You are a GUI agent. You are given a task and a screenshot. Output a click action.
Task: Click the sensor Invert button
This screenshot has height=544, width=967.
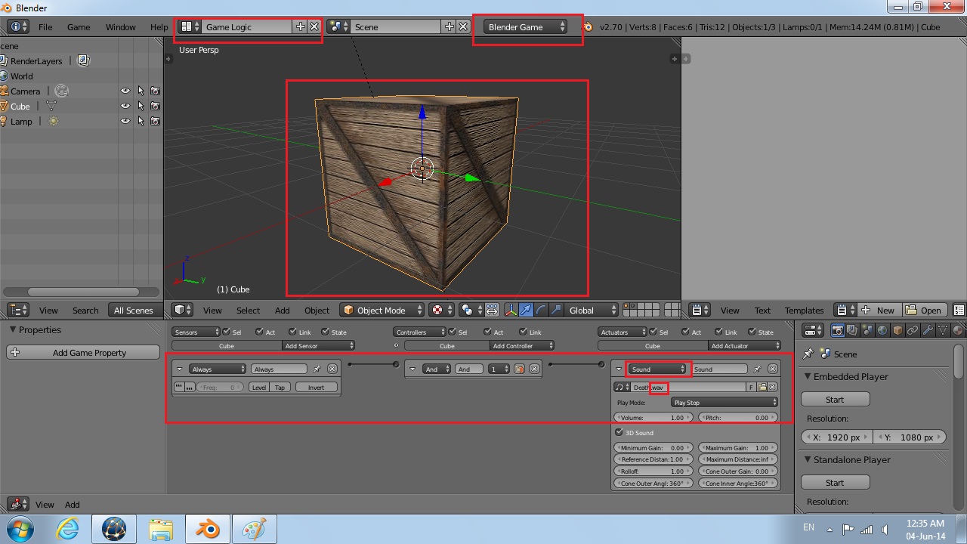pyautogui.click(x=317, y=387)
